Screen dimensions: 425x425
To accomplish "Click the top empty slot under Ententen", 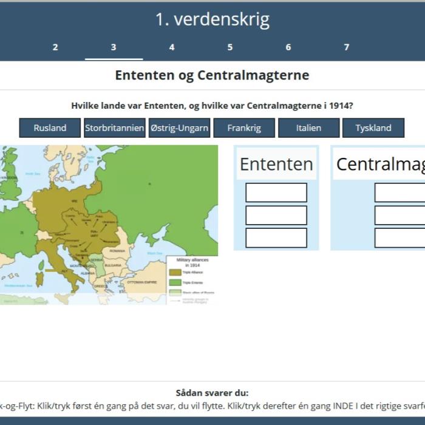I will point(276,192).
